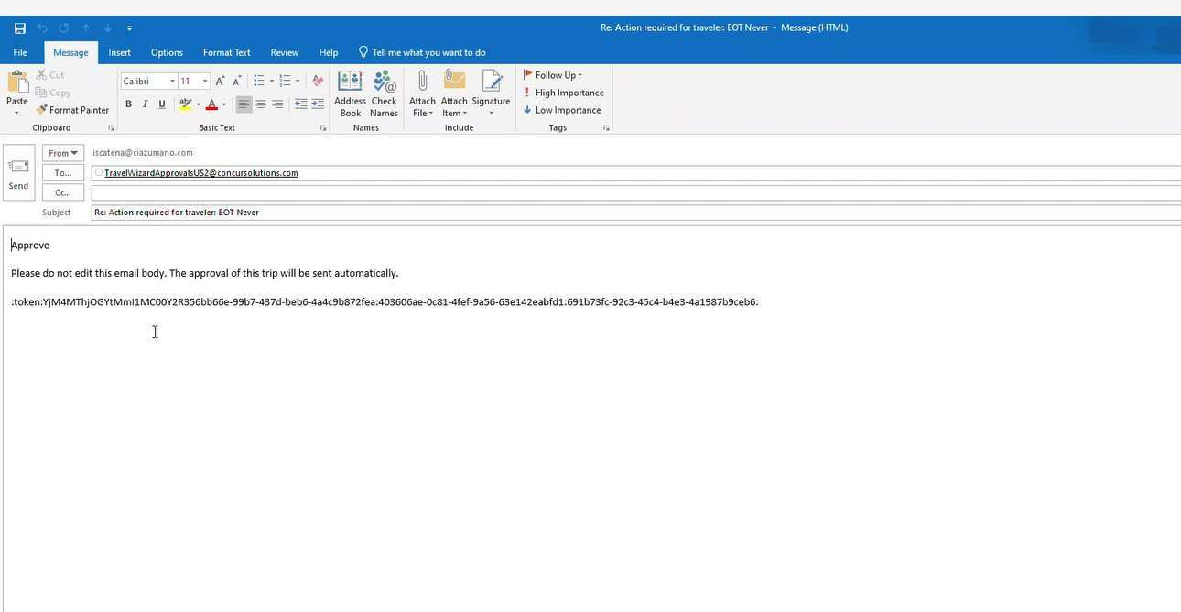Screen dimensions: 1181x612
Task: Click the Cut scissors command
Action: pyautogui.click(x=50, y=75)
